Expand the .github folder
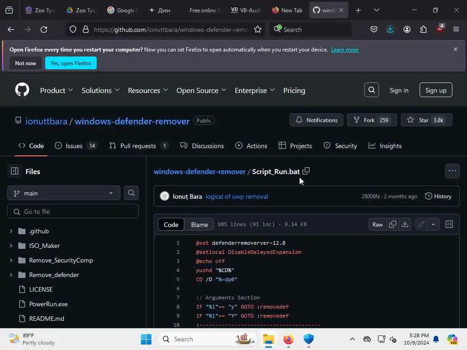 tap(11, 231)
